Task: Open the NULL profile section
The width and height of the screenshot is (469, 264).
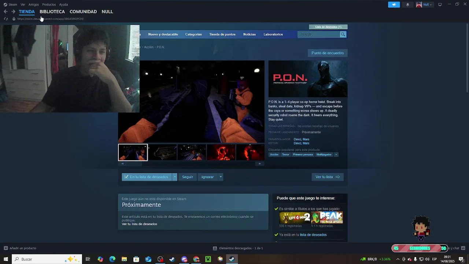Action: click(107, 12)
